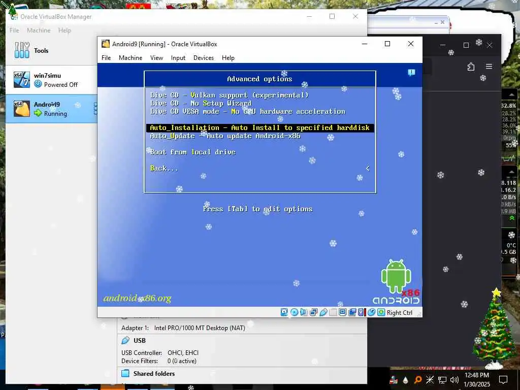520x390 pixels.
Task: Click the taskbar clock showing 12:48 PM
Action: pyautogui.click(x=476, y=379)
